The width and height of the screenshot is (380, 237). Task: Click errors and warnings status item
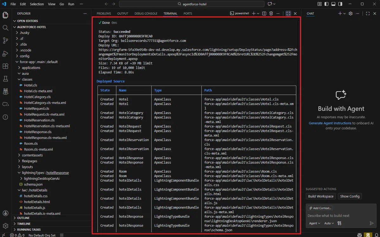[x=17, y=235]
